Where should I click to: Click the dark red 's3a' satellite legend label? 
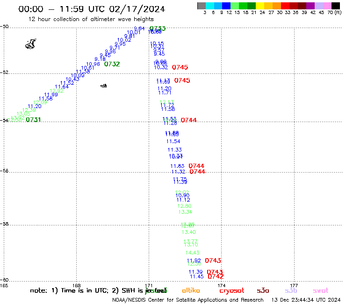coord(263,290)
